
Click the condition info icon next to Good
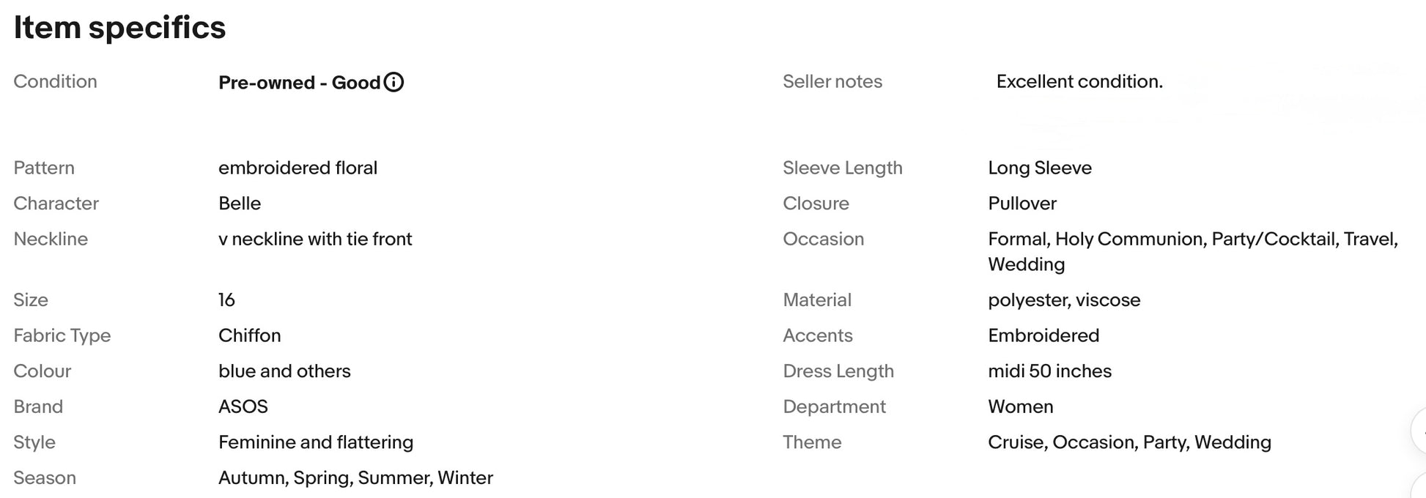click(x=394, y=82)
